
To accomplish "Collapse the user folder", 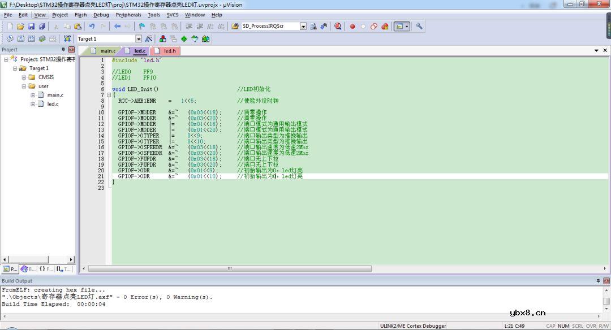I will click(24, 86).
